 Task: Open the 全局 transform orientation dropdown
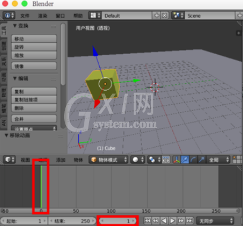(218, 160)
